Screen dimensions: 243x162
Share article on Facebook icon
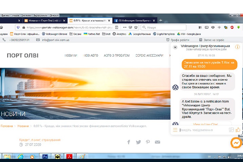coord(129,142)
